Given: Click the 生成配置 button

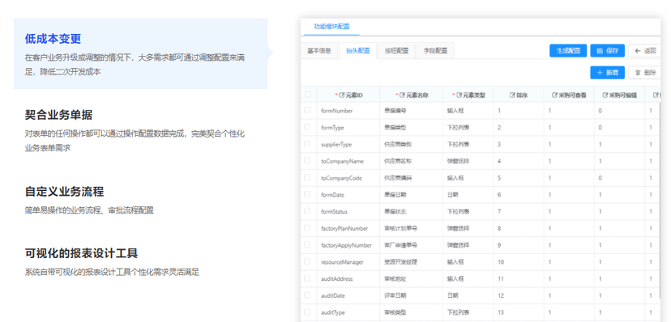Looking at the screenshot, I should pos(568,51).
